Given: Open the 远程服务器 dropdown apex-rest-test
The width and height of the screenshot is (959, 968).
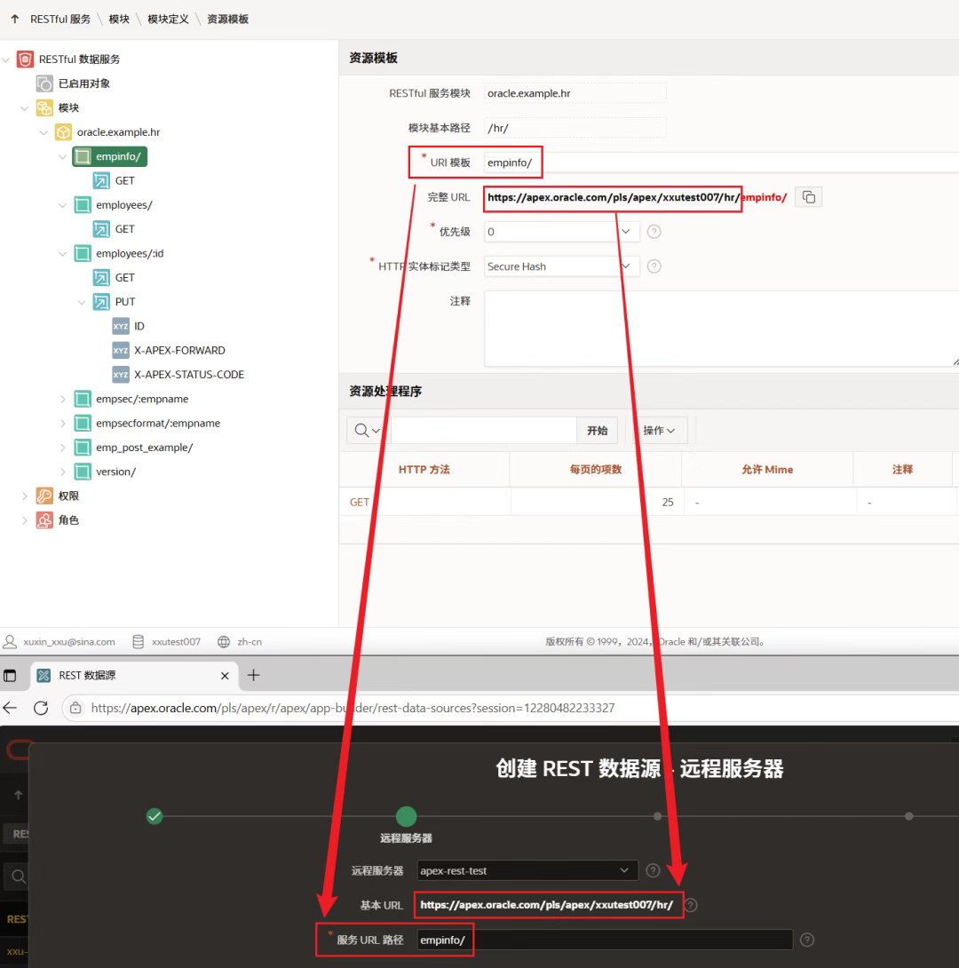Looking at the screenshot, I should pyautogui.click(x=527, y=870).
